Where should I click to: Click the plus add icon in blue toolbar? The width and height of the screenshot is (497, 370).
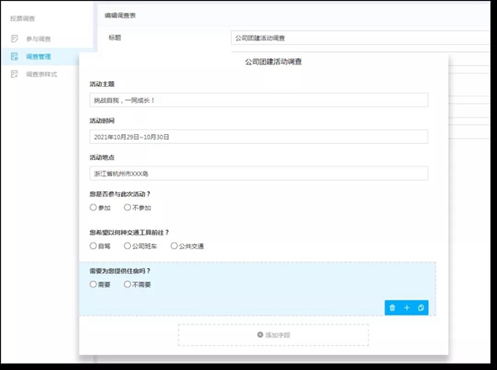click(407, 308)
